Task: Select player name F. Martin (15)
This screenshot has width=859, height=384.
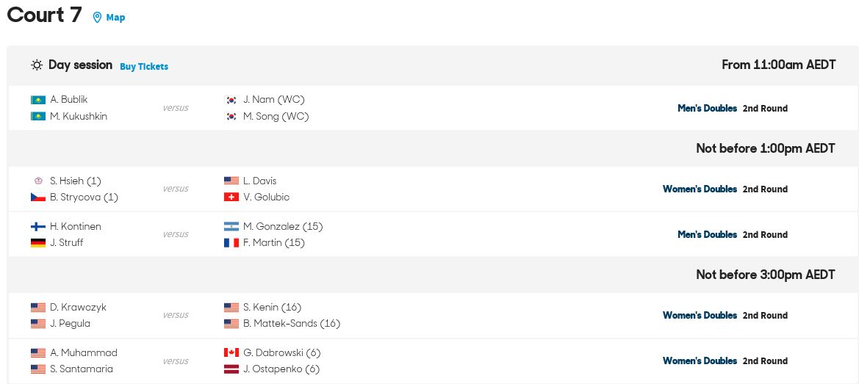Action: (x=274, y=243)
